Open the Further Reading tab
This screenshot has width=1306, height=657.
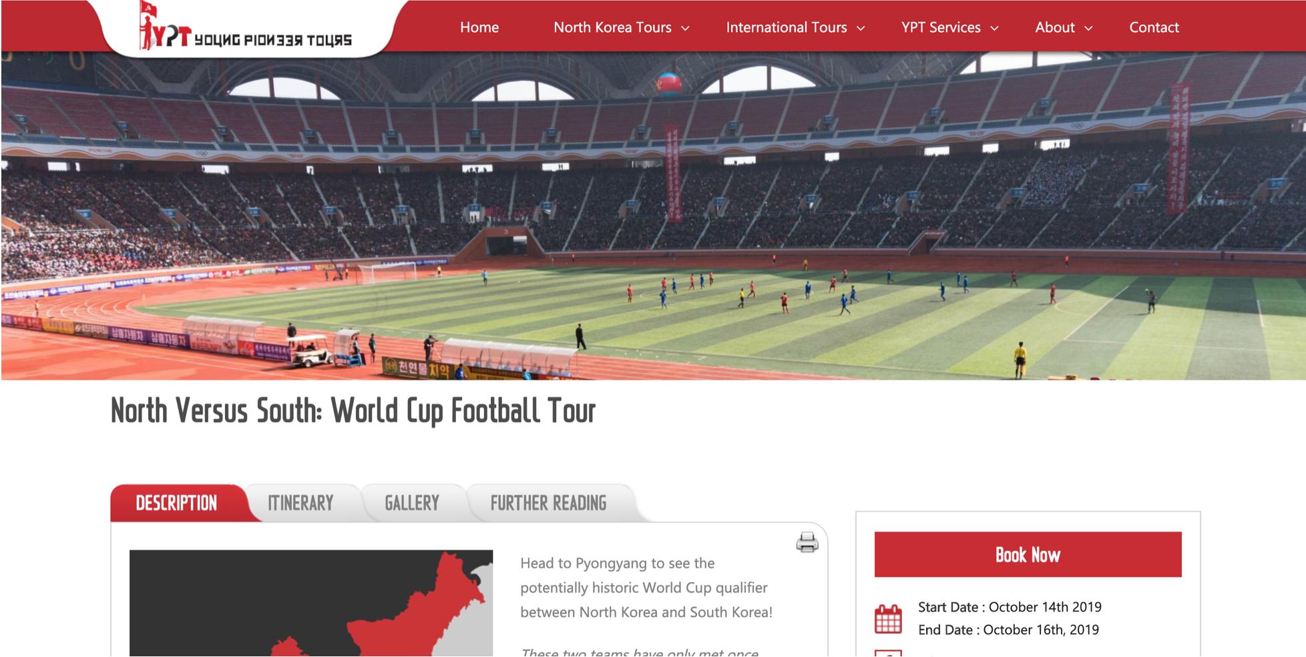pos(548,503)
